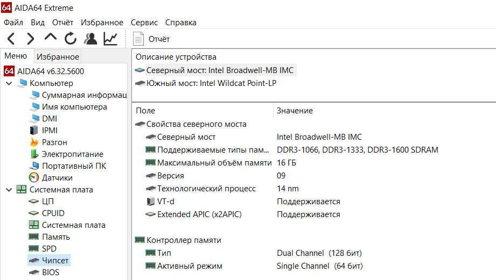Select Портативный ПК tree item
Viewport: 496px width, 280px height.
(x=68, y=166)
